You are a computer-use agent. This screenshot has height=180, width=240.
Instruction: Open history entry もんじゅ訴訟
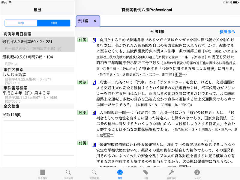(x=14, y=75)
